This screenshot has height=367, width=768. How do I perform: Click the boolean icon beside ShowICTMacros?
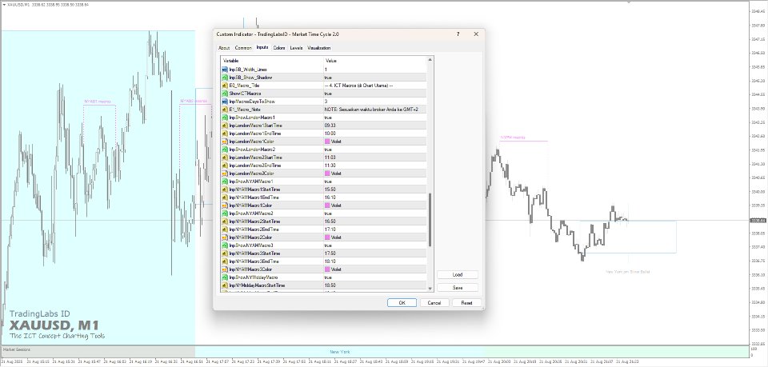[x=225, y=94]
